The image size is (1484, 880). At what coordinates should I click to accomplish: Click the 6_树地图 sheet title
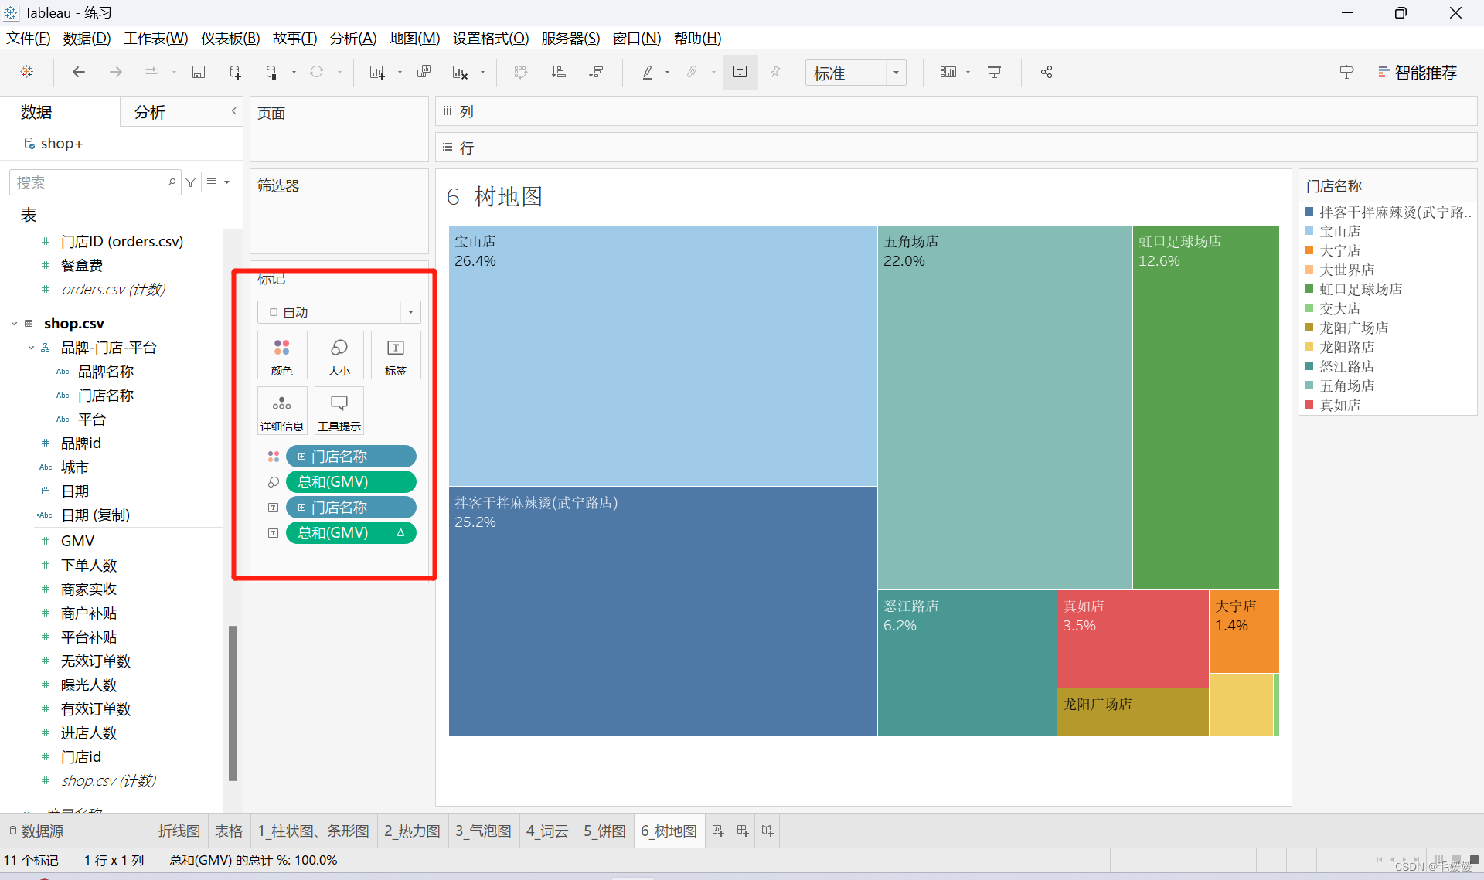495,196
